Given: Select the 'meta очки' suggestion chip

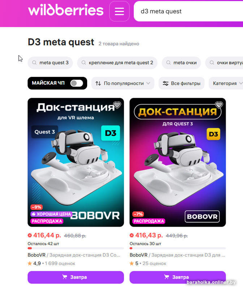Looking at the screenshot, I should (x=181, y=63).
